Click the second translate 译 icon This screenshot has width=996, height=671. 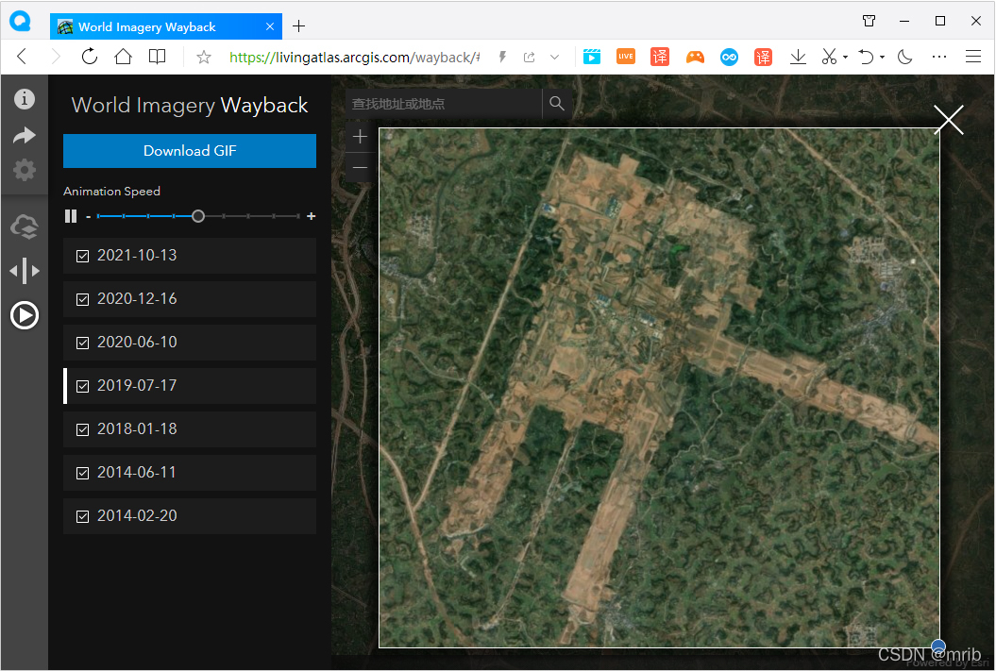(763, 57)
